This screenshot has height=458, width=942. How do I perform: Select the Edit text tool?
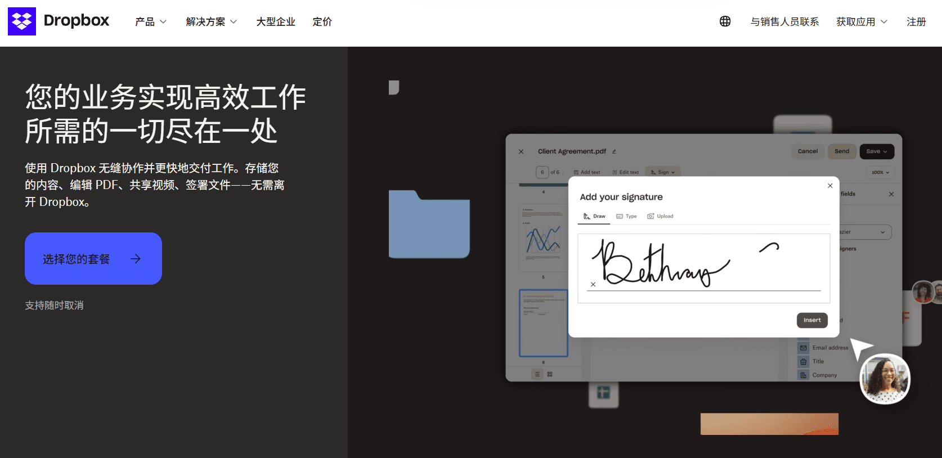[x=626, y=172]
